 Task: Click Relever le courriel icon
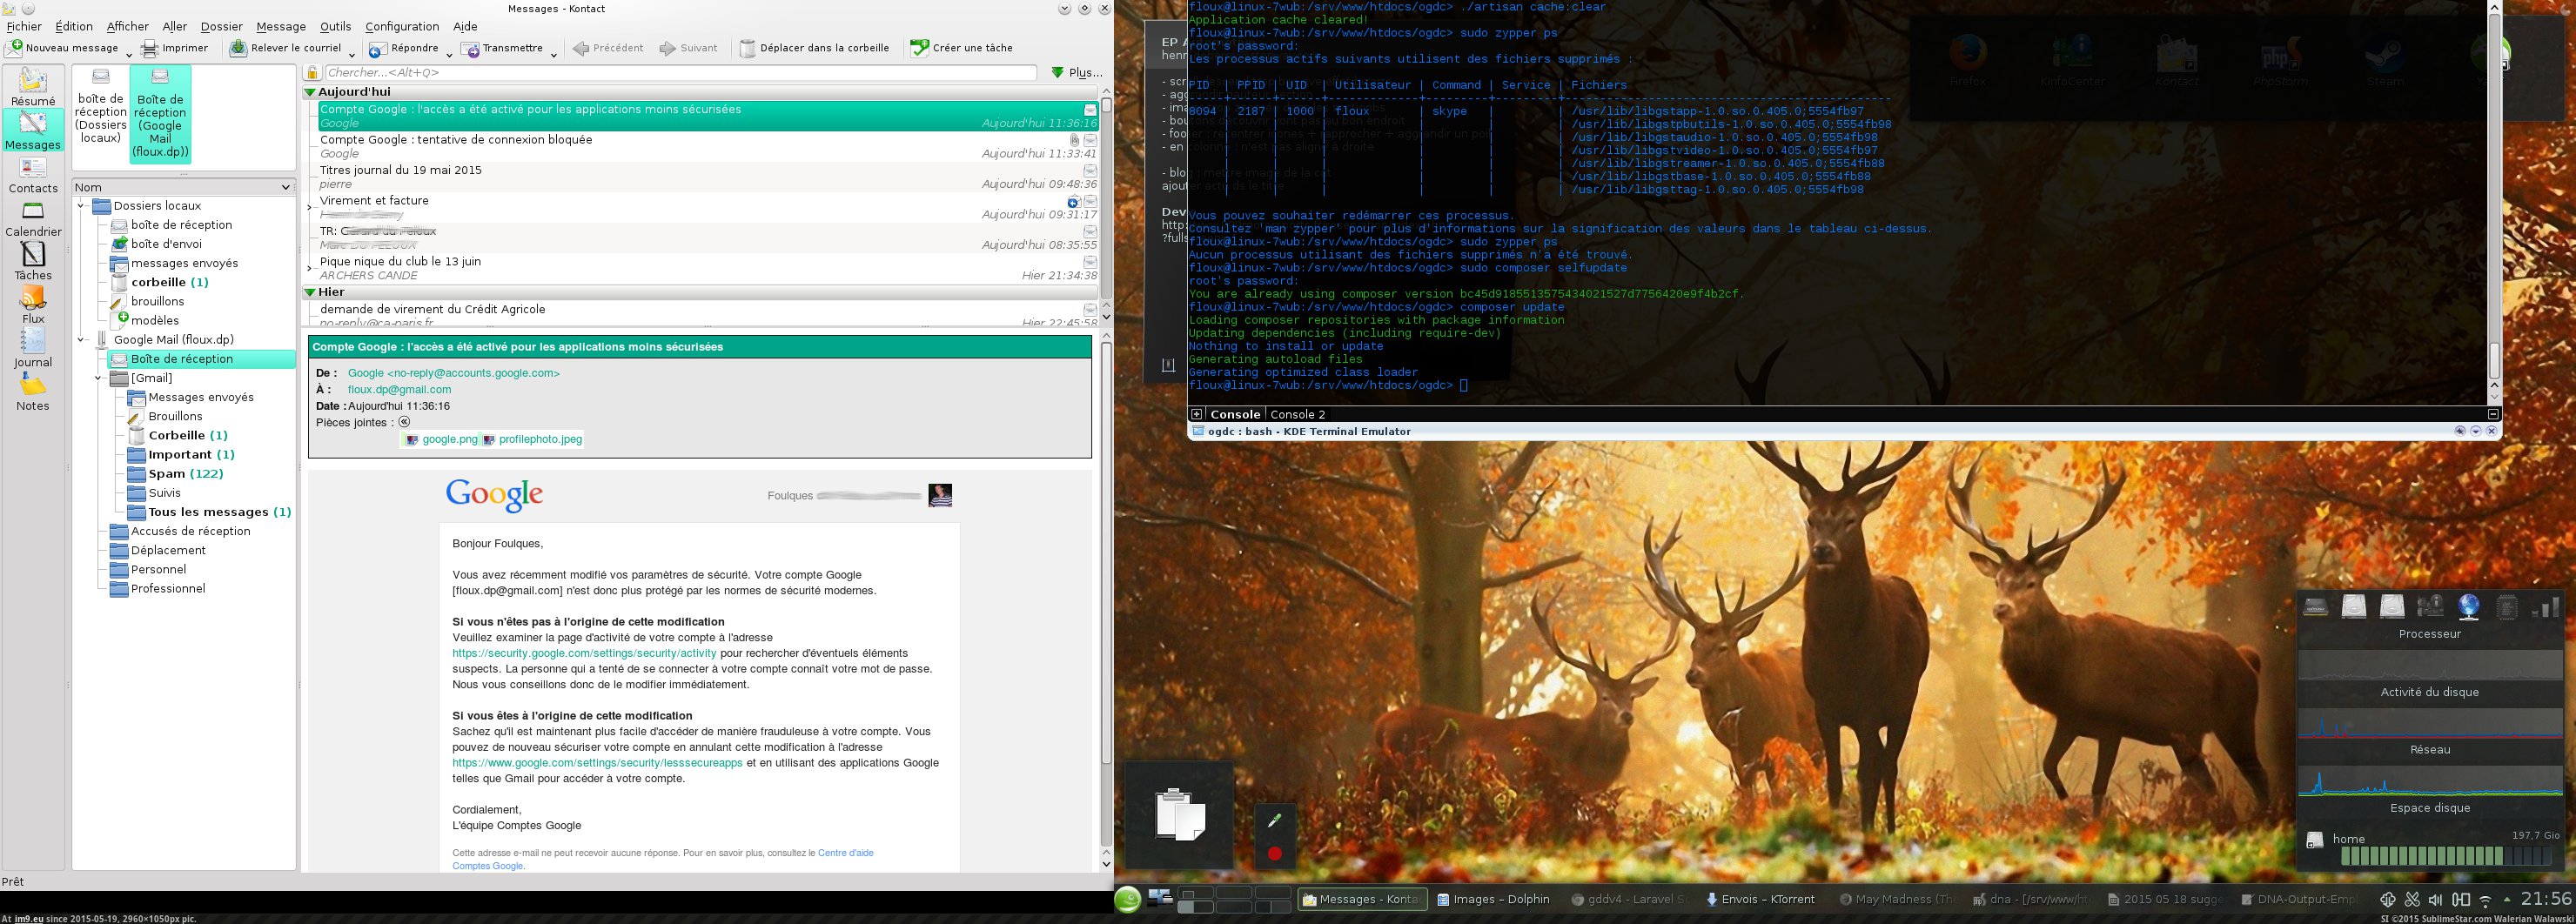pos(238,48)
